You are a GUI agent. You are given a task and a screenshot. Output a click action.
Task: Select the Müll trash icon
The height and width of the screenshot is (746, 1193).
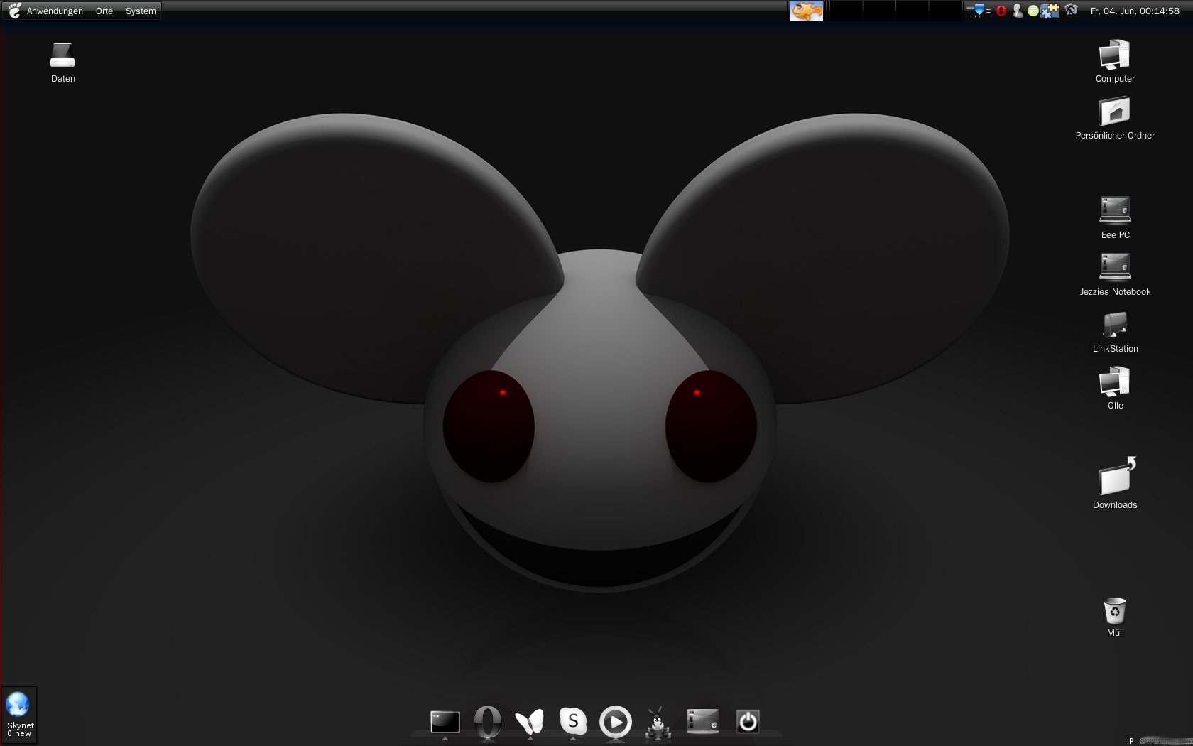1115,611
